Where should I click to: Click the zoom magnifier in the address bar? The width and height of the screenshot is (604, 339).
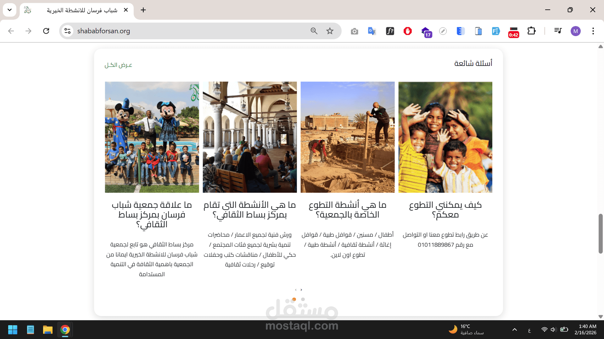(x=314, y=31)
